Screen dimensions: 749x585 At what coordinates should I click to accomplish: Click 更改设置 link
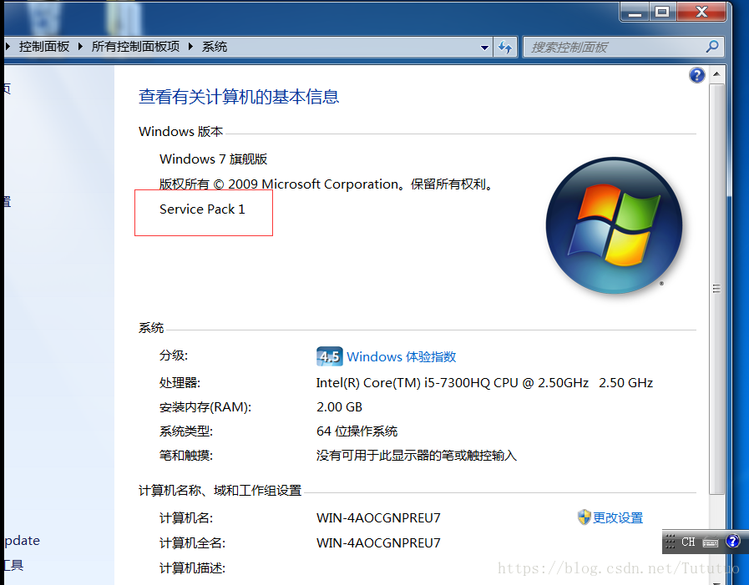click(618, 517)
